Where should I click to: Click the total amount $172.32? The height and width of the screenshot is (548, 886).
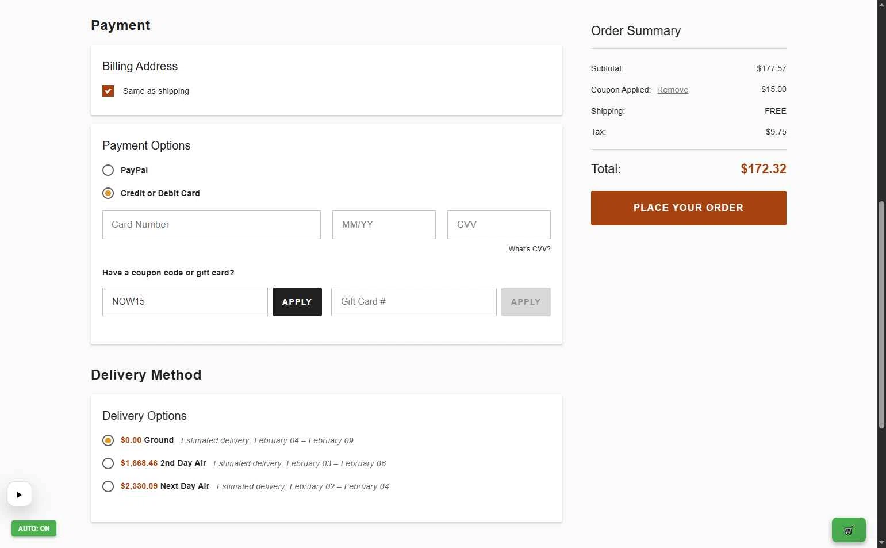pyautogui.click(x=764, y=169)
